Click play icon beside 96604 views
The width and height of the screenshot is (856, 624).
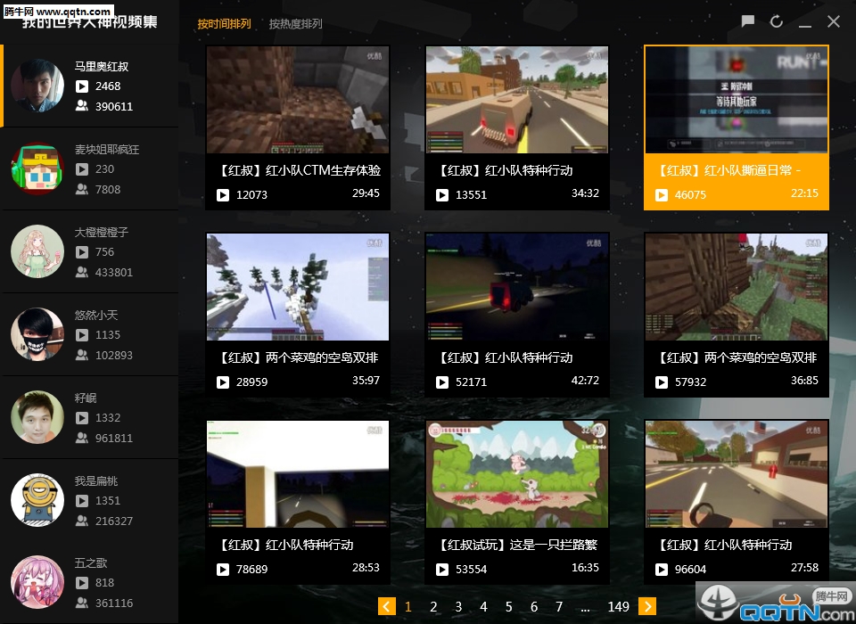(662, 570)
